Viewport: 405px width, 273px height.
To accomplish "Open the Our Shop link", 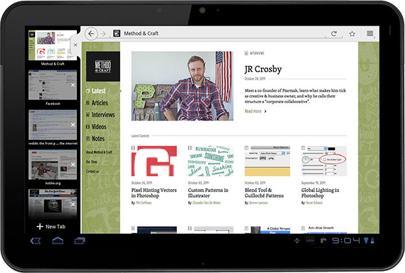I will (x=91, y=162).
